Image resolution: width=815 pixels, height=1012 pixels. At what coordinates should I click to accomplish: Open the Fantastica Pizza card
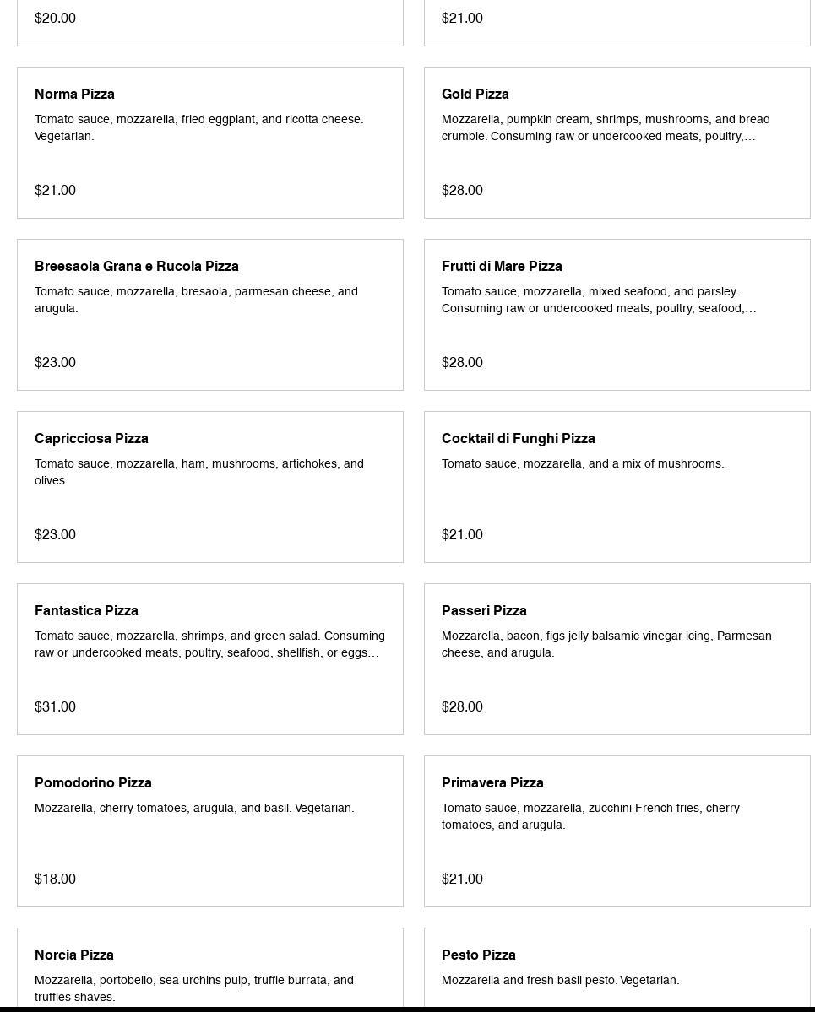point(209,659)
